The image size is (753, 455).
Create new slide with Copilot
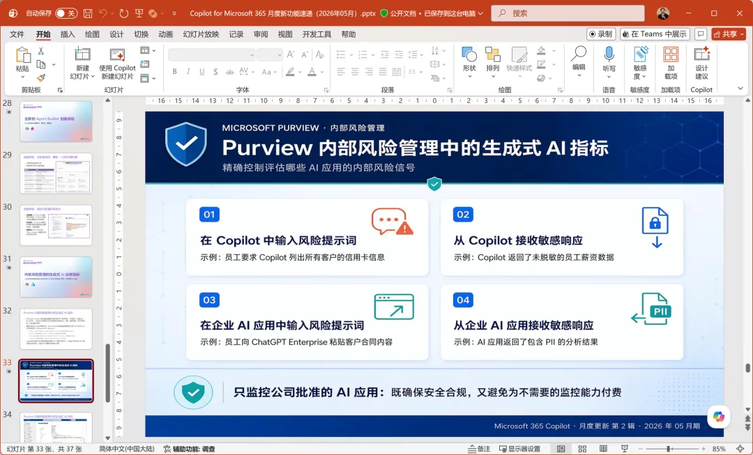pyautogui.click(x=117, y=63)
